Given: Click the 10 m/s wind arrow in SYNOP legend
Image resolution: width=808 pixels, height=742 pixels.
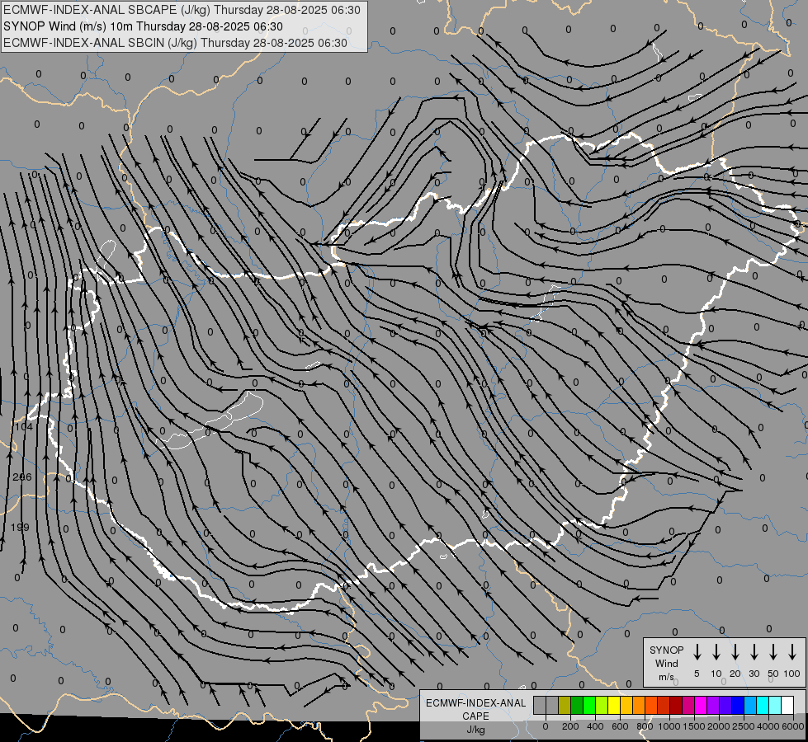Looking at the screenshot, I should pyautogui.click(x=716, y=651).
